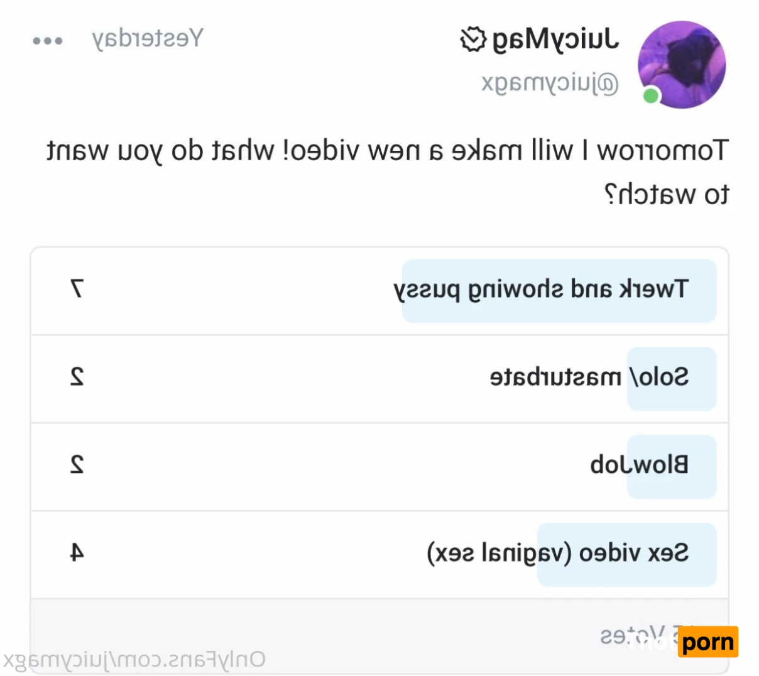The width and height of the screenshot is (759, 676).
Task: Click the highlighted bar of the top poll option
Action: tap(559, 291)
